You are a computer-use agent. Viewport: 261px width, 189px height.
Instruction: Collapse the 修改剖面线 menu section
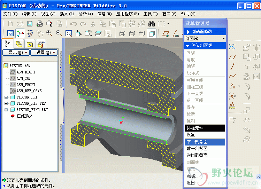(x=205, y=46)
